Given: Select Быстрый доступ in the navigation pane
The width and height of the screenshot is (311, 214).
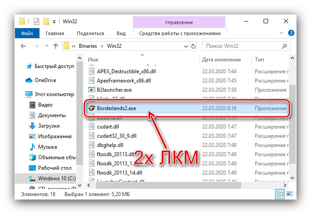Looking at the screenshot, I should click(x=54, y=66).
